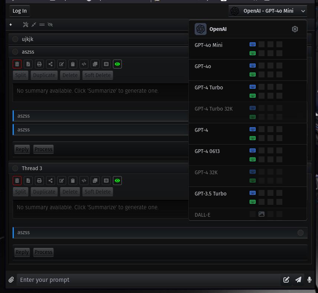
Task: Click Delete button in Thread 3
Action: point(70,192)
